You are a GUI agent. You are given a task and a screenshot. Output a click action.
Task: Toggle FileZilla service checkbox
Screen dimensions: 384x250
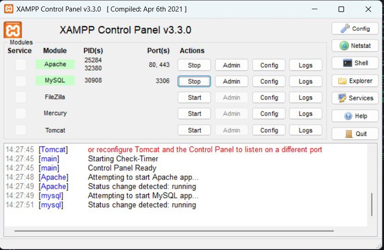[x=21, y=97]
